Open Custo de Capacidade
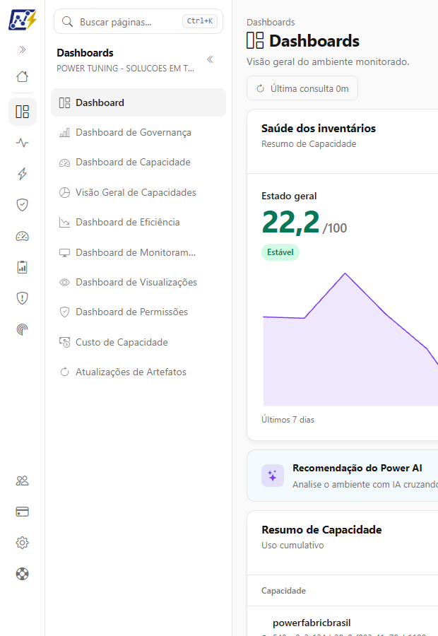 [x=138, y=342]
